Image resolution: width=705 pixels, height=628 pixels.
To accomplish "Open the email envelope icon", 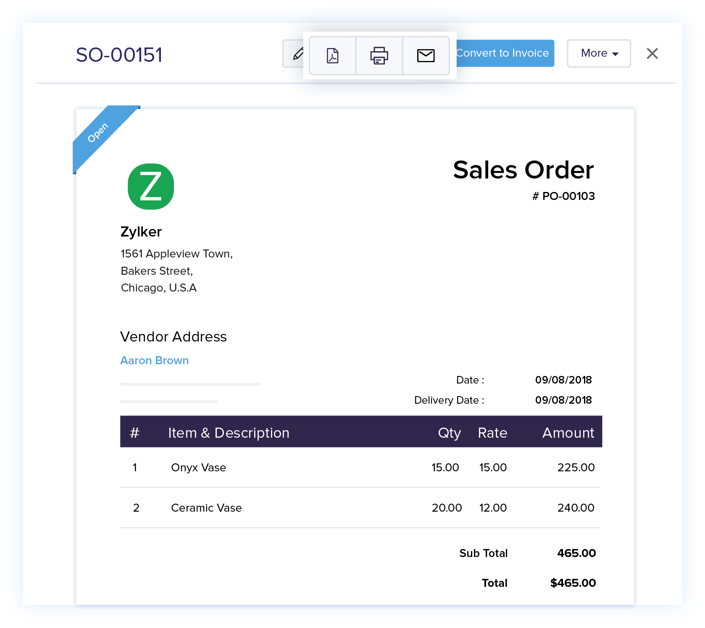I will coord(426,55).
